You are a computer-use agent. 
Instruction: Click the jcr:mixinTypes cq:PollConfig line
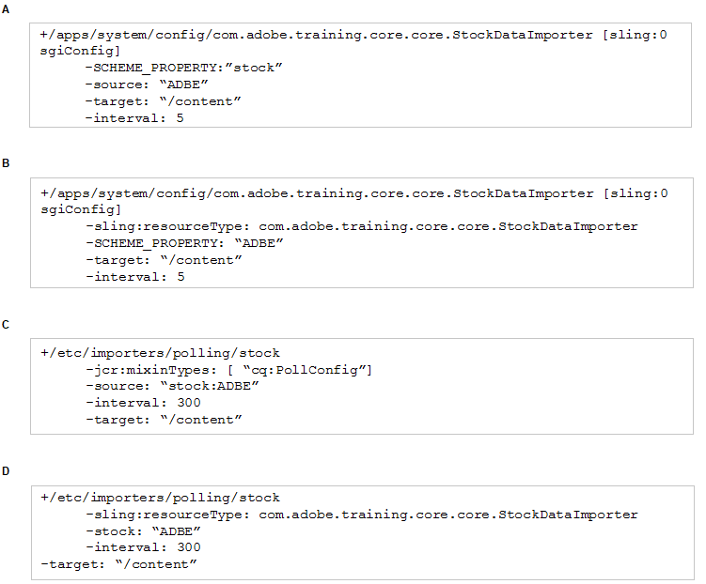(x=229, y=371)
